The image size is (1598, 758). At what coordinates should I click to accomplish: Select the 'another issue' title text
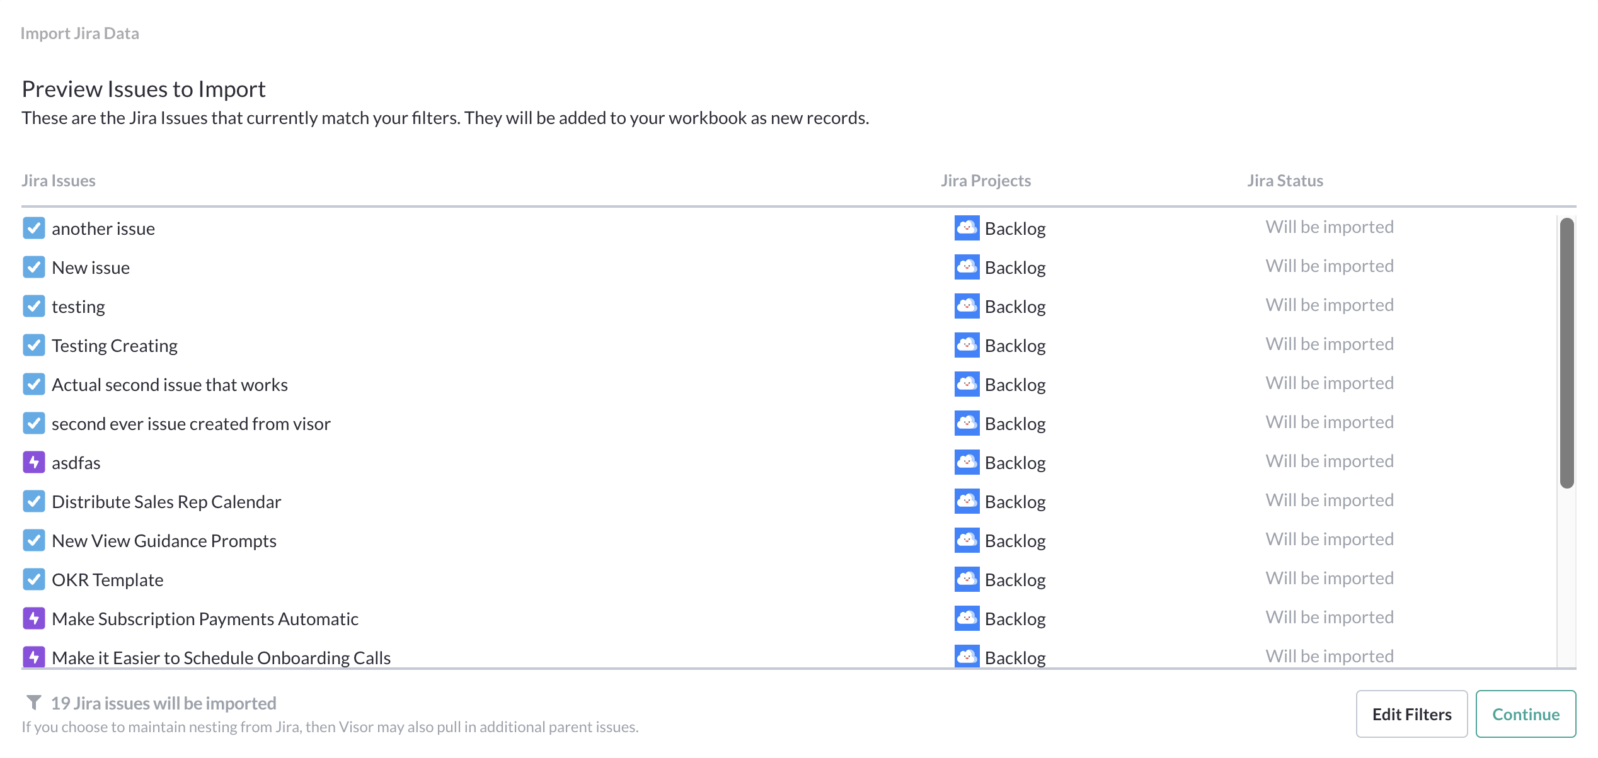(103, 229)
